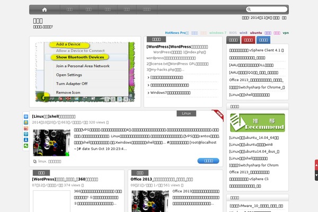Open the [AAU] QQ sidebar link

(253, 73)
